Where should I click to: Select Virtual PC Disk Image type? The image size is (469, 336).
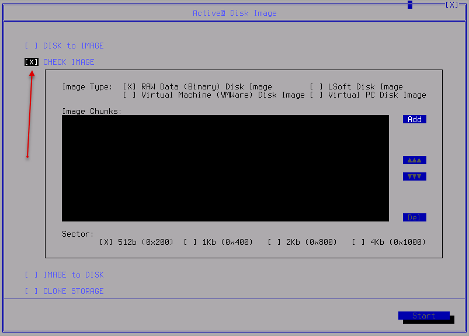(x=367, y=95)
